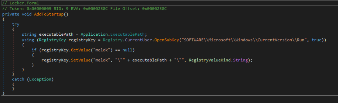Click the "catch" keyword
Image resolution: width=338 pixels, height=103 pixels.
click(18, 79)
